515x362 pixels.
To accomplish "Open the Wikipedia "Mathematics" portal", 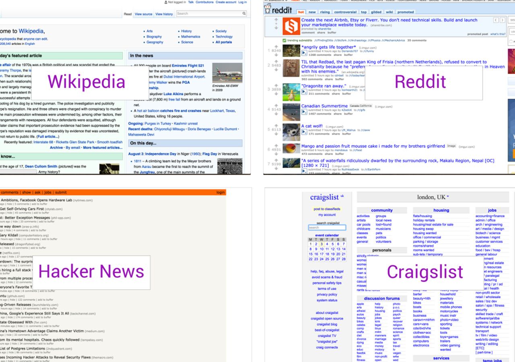I will tap(191, 37).
